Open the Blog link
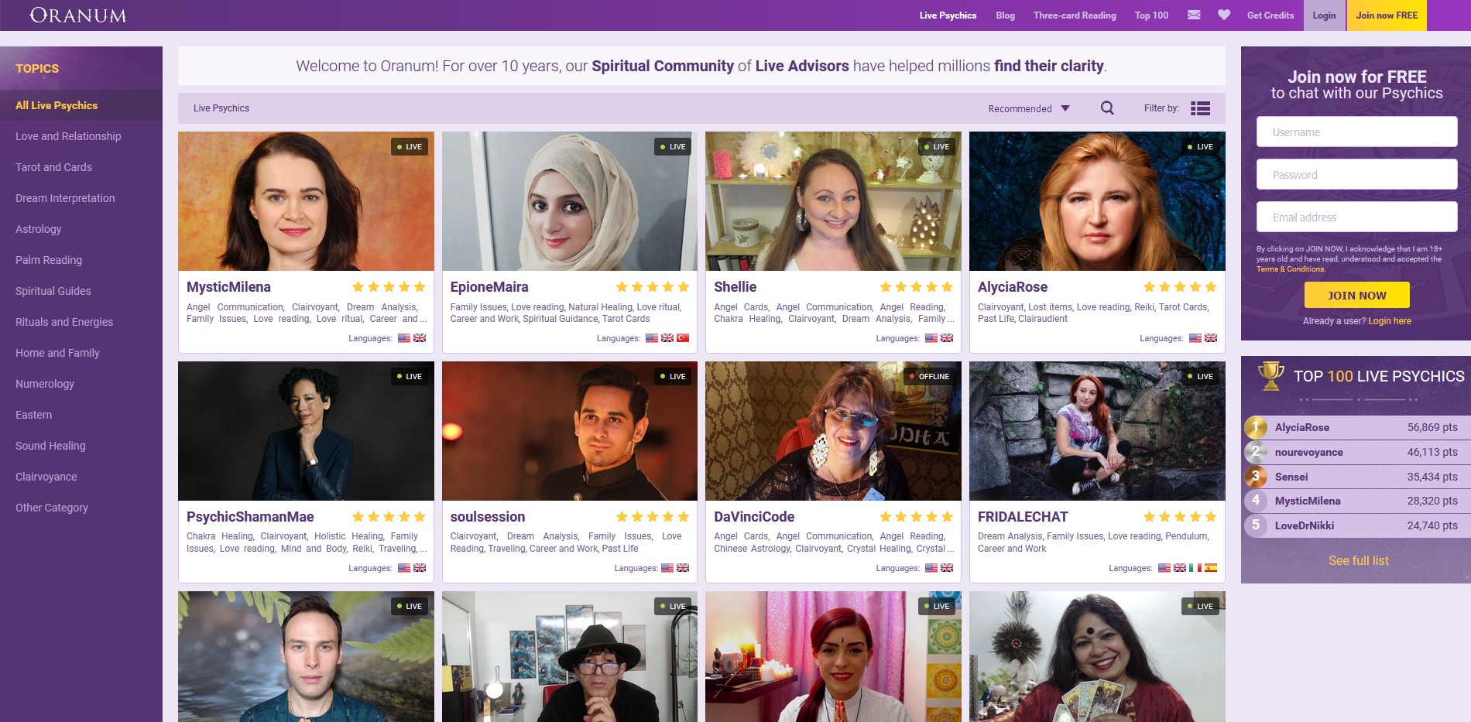The width and height of the screenshot is (1471, 722). (1005, 15)
